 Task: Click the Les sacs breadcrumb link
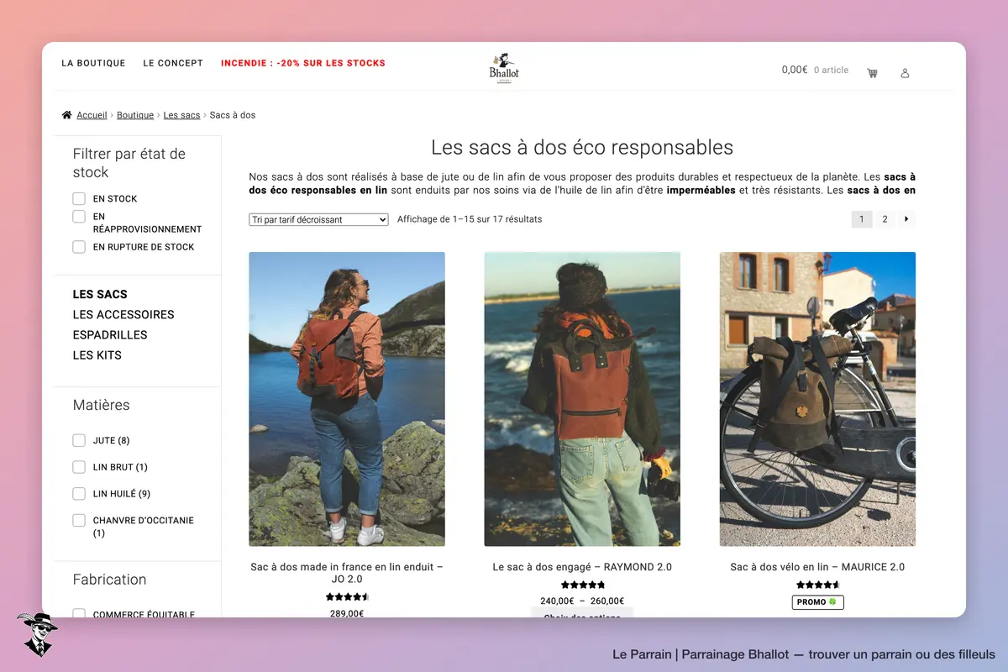[x=181, y=115]
